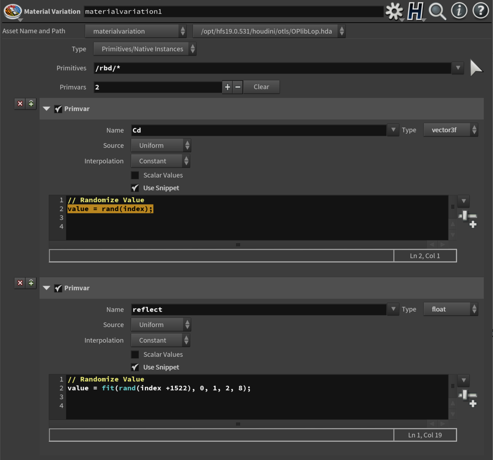Collapse the reflect Primvar section triangle
The height and width of the screenshot is (460, 493).
point(46,288)
